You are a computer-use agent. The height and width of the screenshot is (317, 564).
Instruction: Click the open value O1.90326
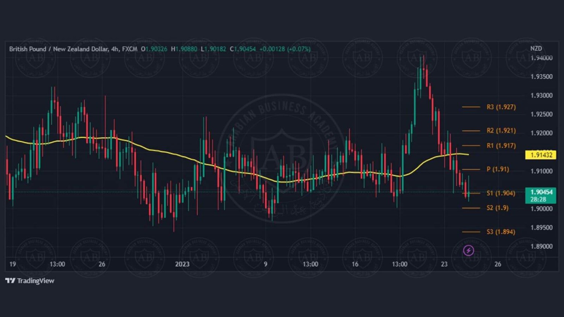154,49
